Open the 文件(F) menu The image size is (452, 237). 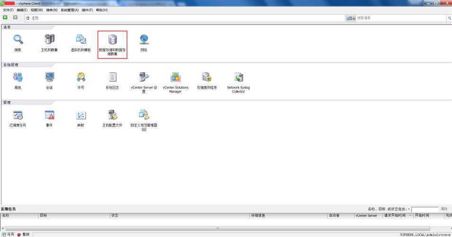click(8, 10)
